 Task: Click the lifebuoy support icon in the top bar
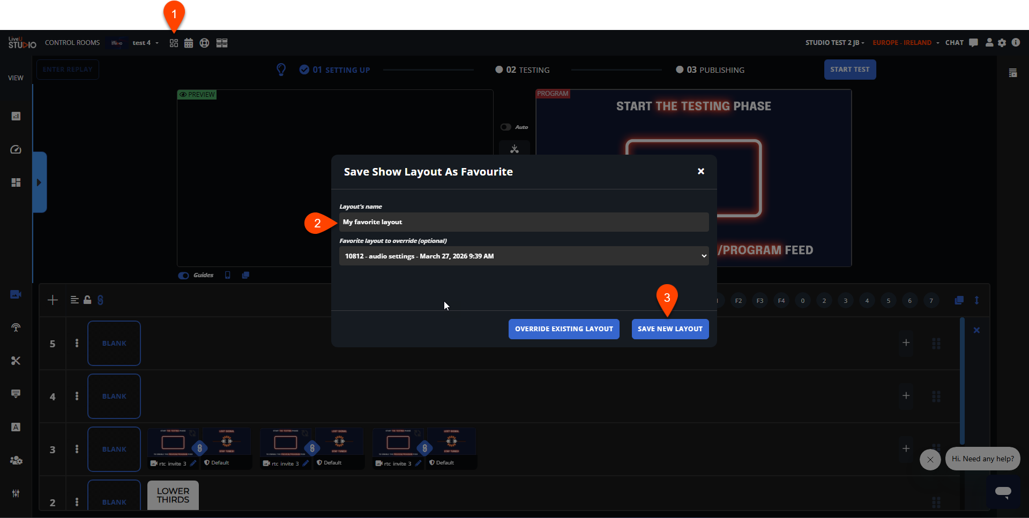pyautogui.click(x=204, y=43)
